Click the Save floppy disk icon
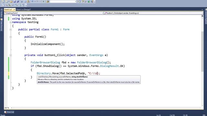 click(15, 1)
